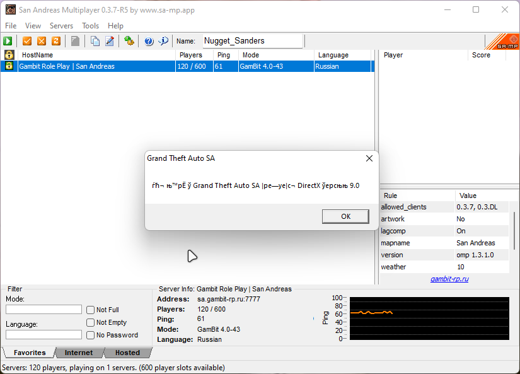
Task: Check the No Password filter option
Action: click(91, 335)
